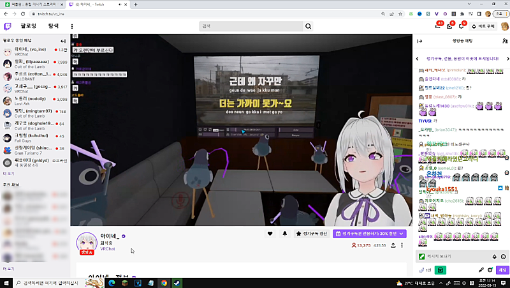Click the Windows Start button

6,283
